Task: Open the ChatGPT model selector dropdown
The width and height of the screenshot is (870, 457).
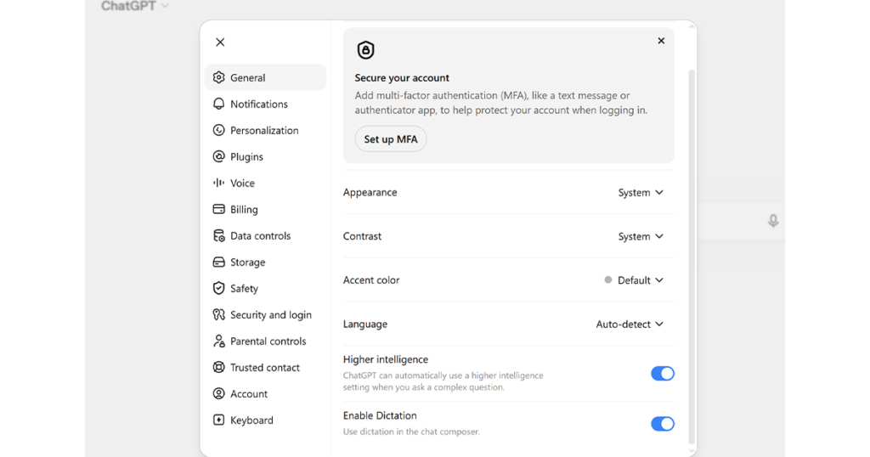Action: [135, 6]
